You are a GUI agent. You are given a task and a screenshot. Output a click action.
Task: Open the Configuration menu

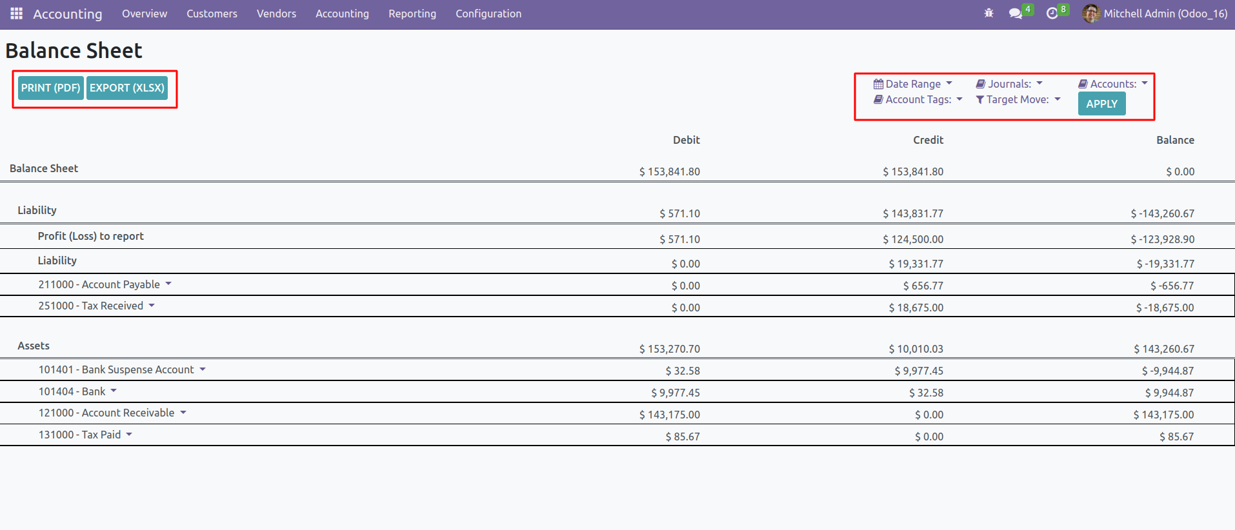point(488,14)
